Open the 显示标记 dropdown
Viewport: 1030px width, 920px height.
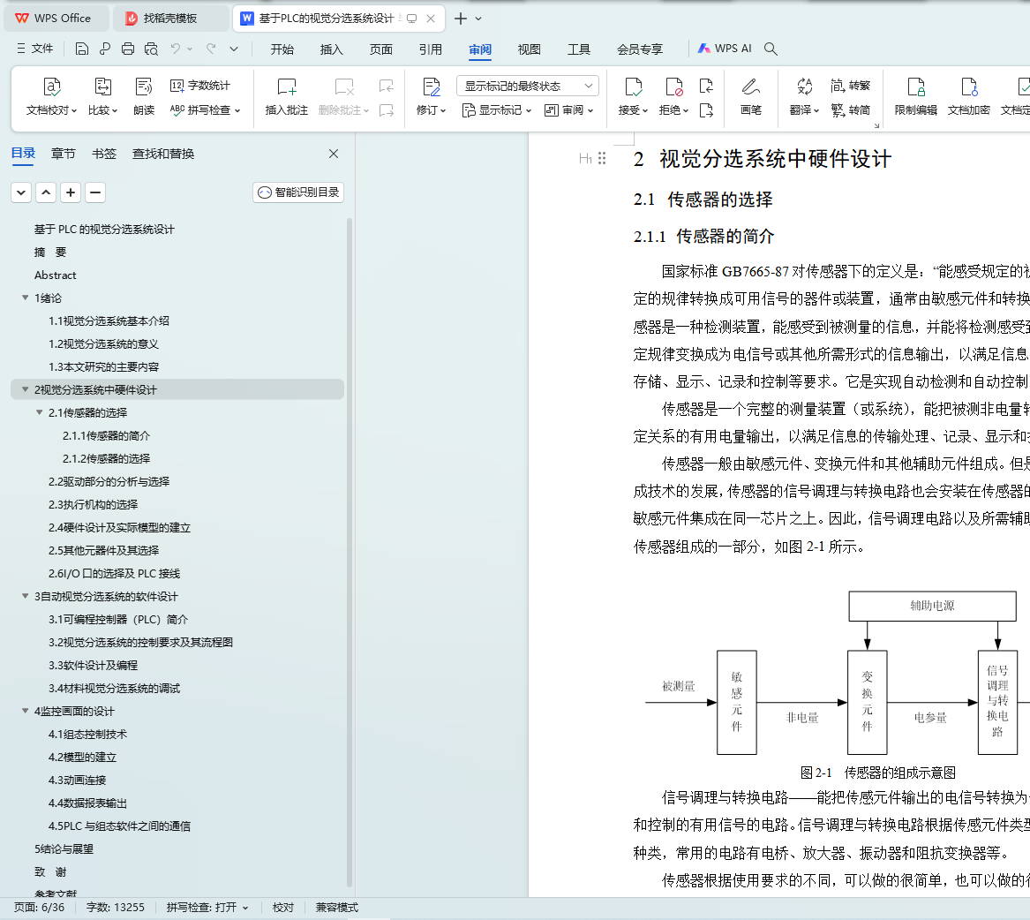(x=497, y=109)
